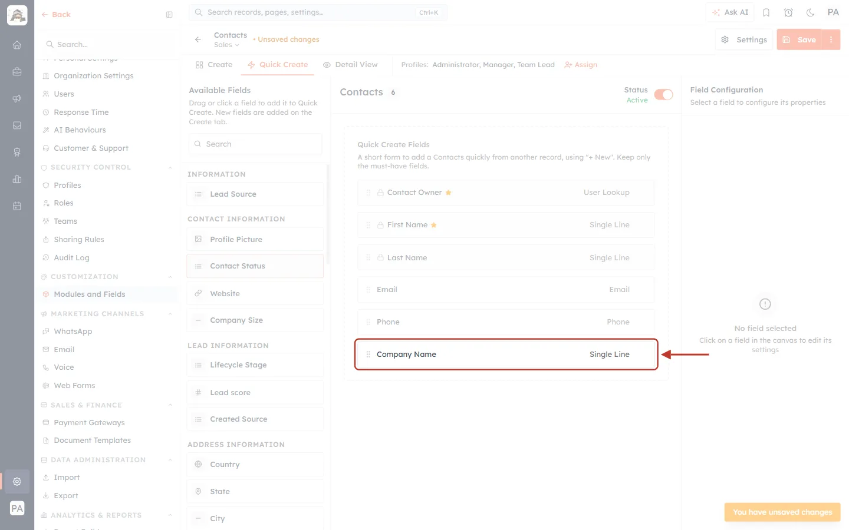Toggle the Contacts Status Active switch

[x=663, y=95]
